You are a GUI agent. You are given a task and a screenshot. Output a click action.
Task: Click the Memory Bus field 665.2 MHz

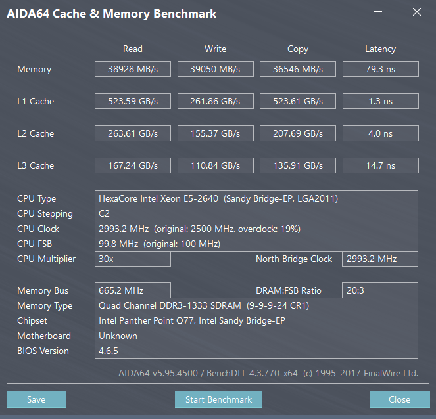pyautogui.click(x=133, y=290)
